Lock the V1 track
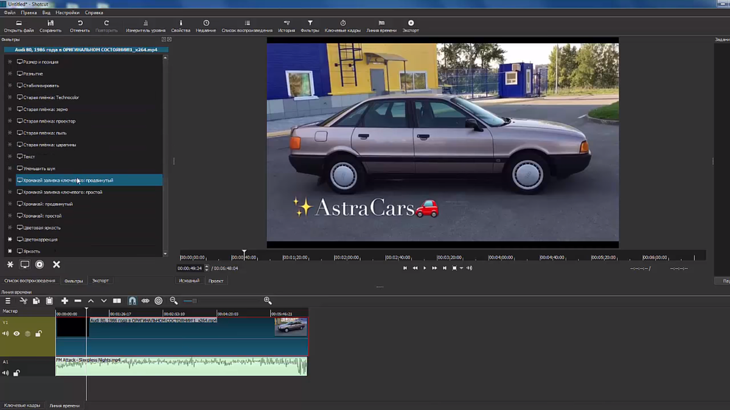The width and height of the screenshot is (730, 410). click(x=38, y=333)
